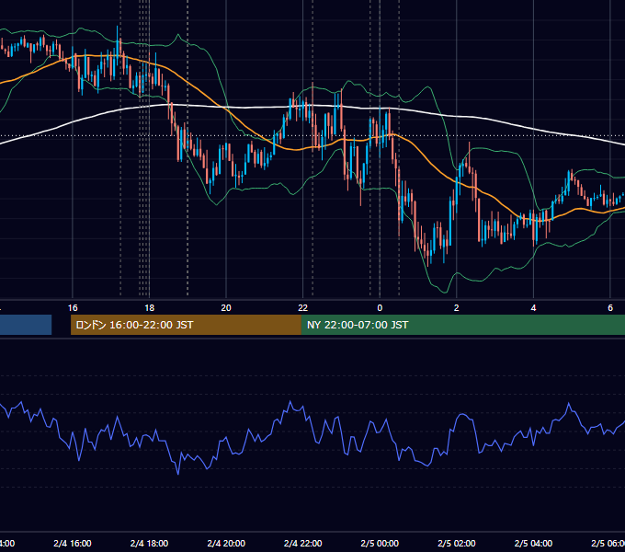Screen dimensions: 625x552
Task: Click the 2/5 04:00 label on indicator axis
Action: pos(533,543)
